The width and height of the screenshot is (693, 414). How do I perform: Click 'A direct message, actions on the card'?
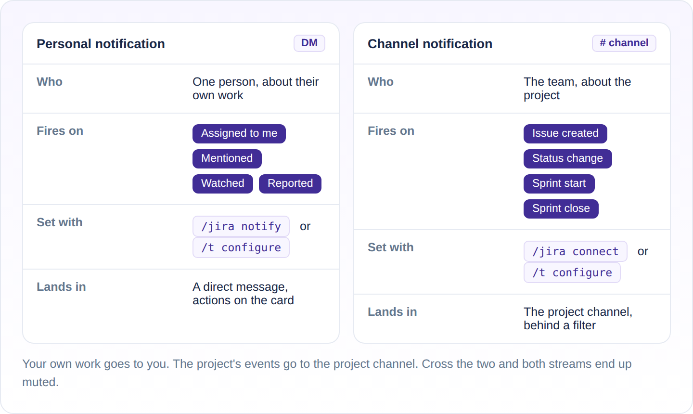243,294
